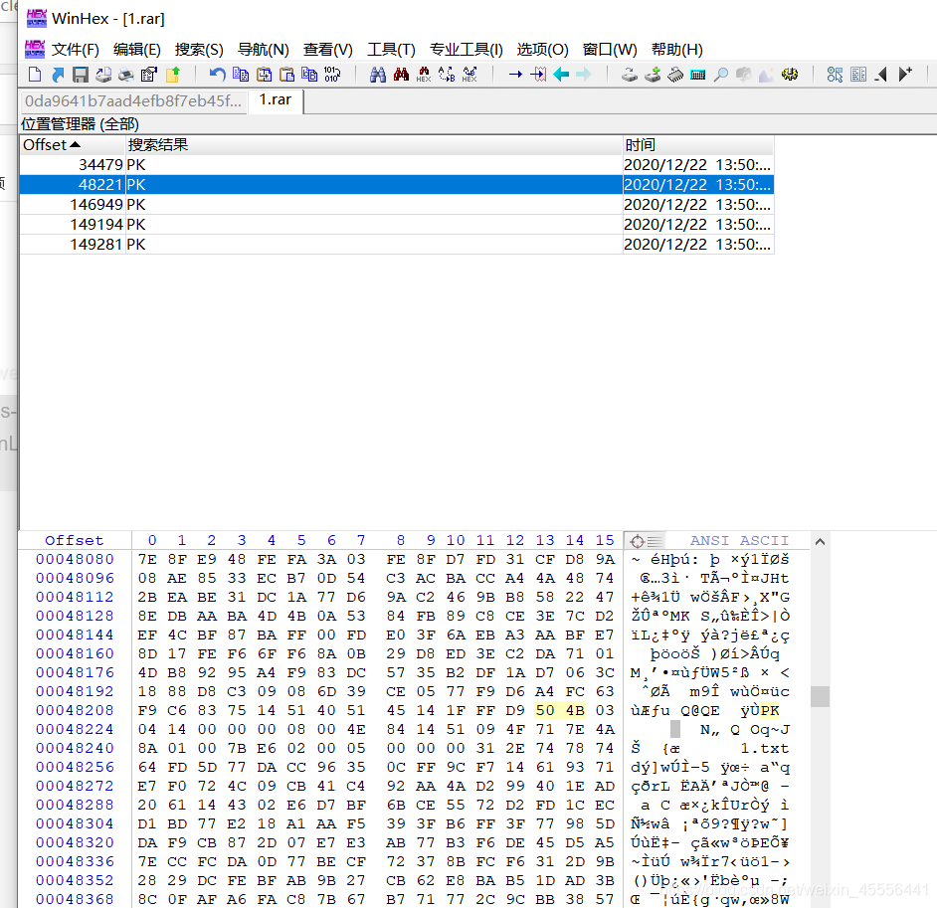Click the teal Back arrow icon
937x908 pixels.
pos(561,75)
